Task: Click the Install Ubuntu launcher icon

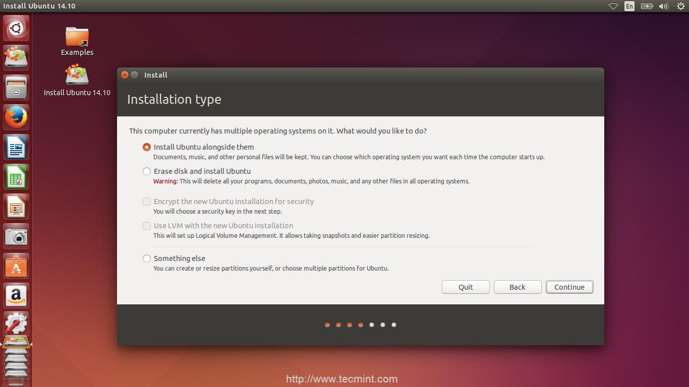Action: [16, 57]
